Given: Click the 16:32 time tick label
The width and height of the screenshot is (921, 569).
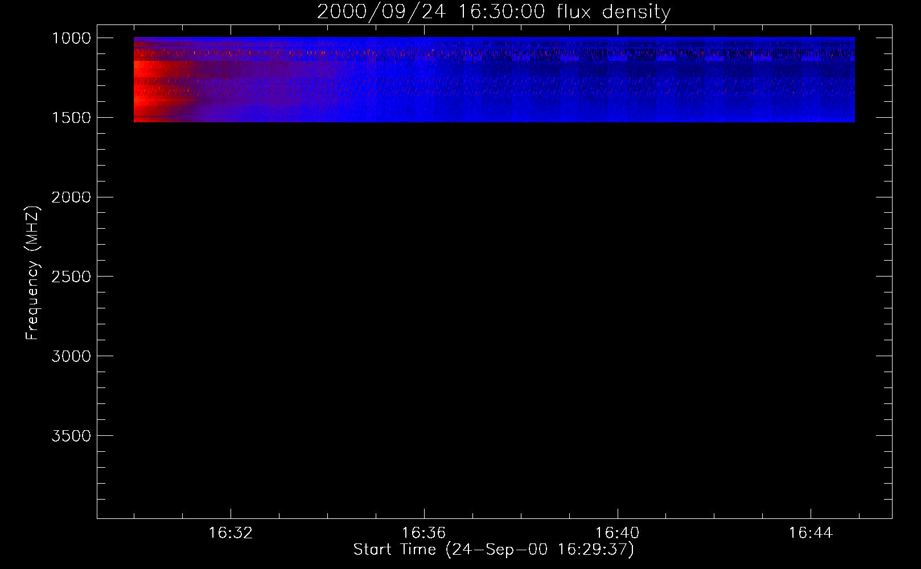Looking at the screenshot, I should click(231, 533).
